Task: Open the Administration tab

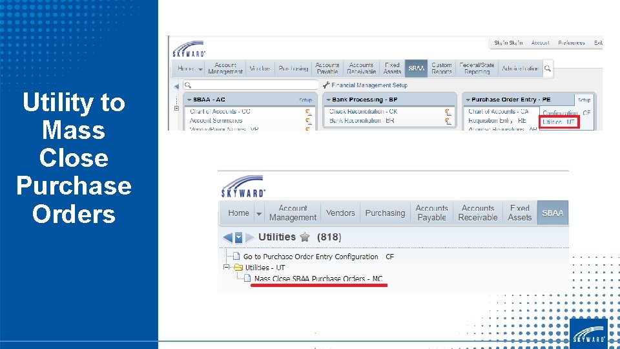Action: [x=521, y=69]
